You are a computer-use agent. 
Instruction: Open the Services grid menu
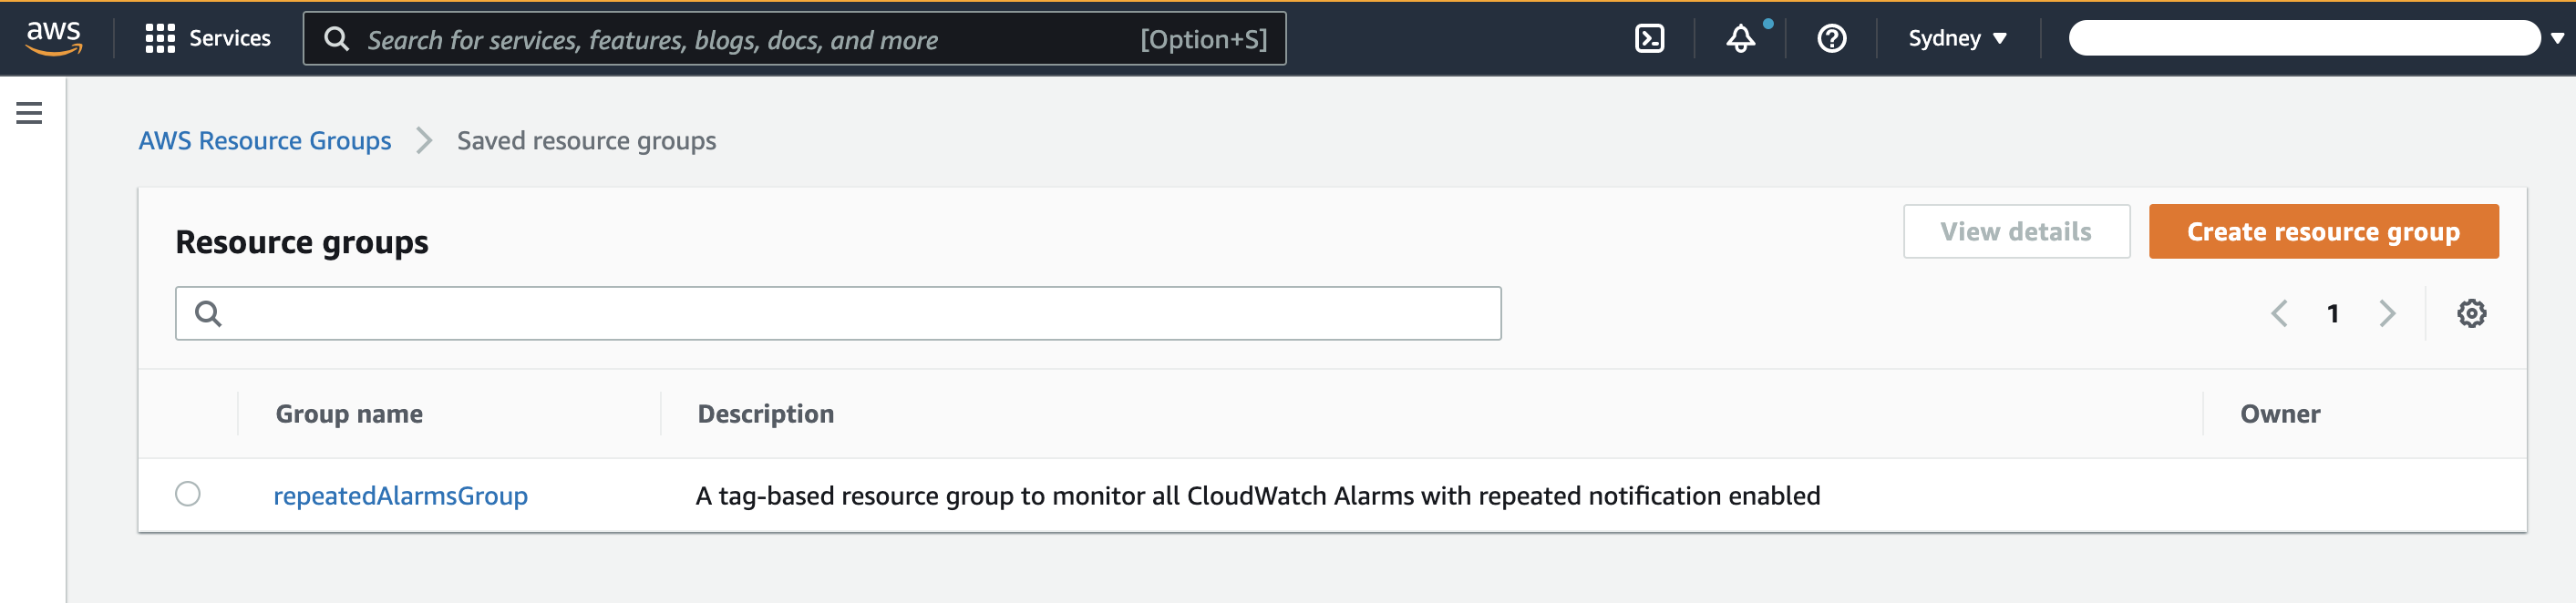point(208,38)
